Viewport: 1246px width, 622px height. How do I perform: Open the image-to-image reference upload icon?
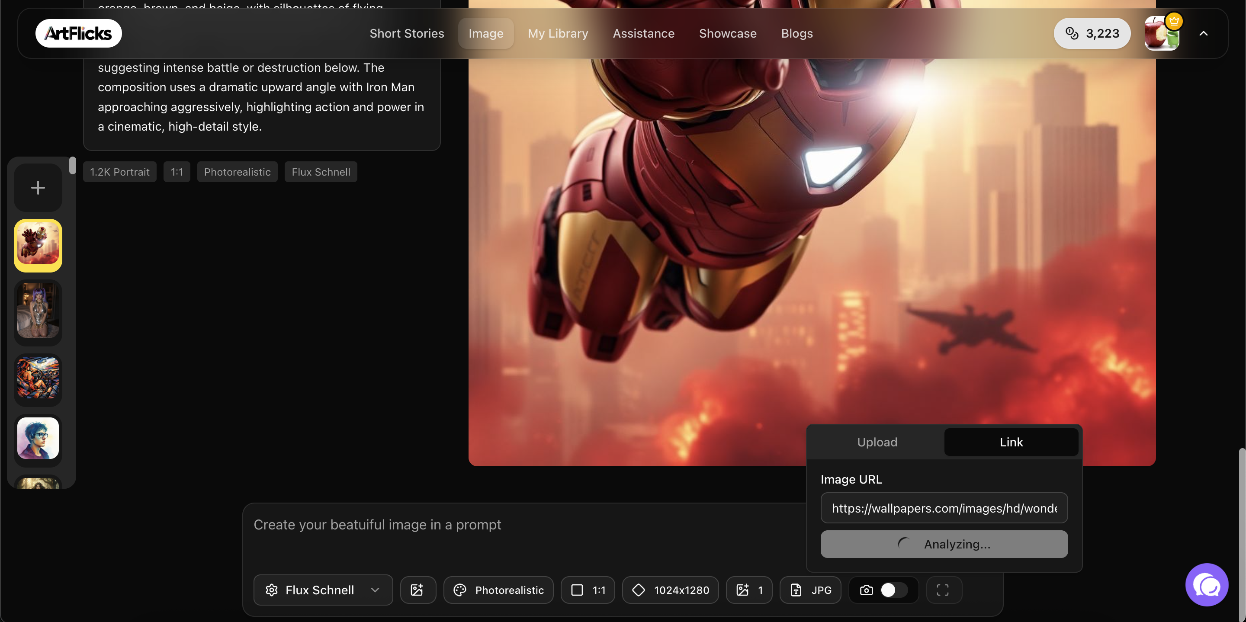pyautogui.click(x=418, y=590)
